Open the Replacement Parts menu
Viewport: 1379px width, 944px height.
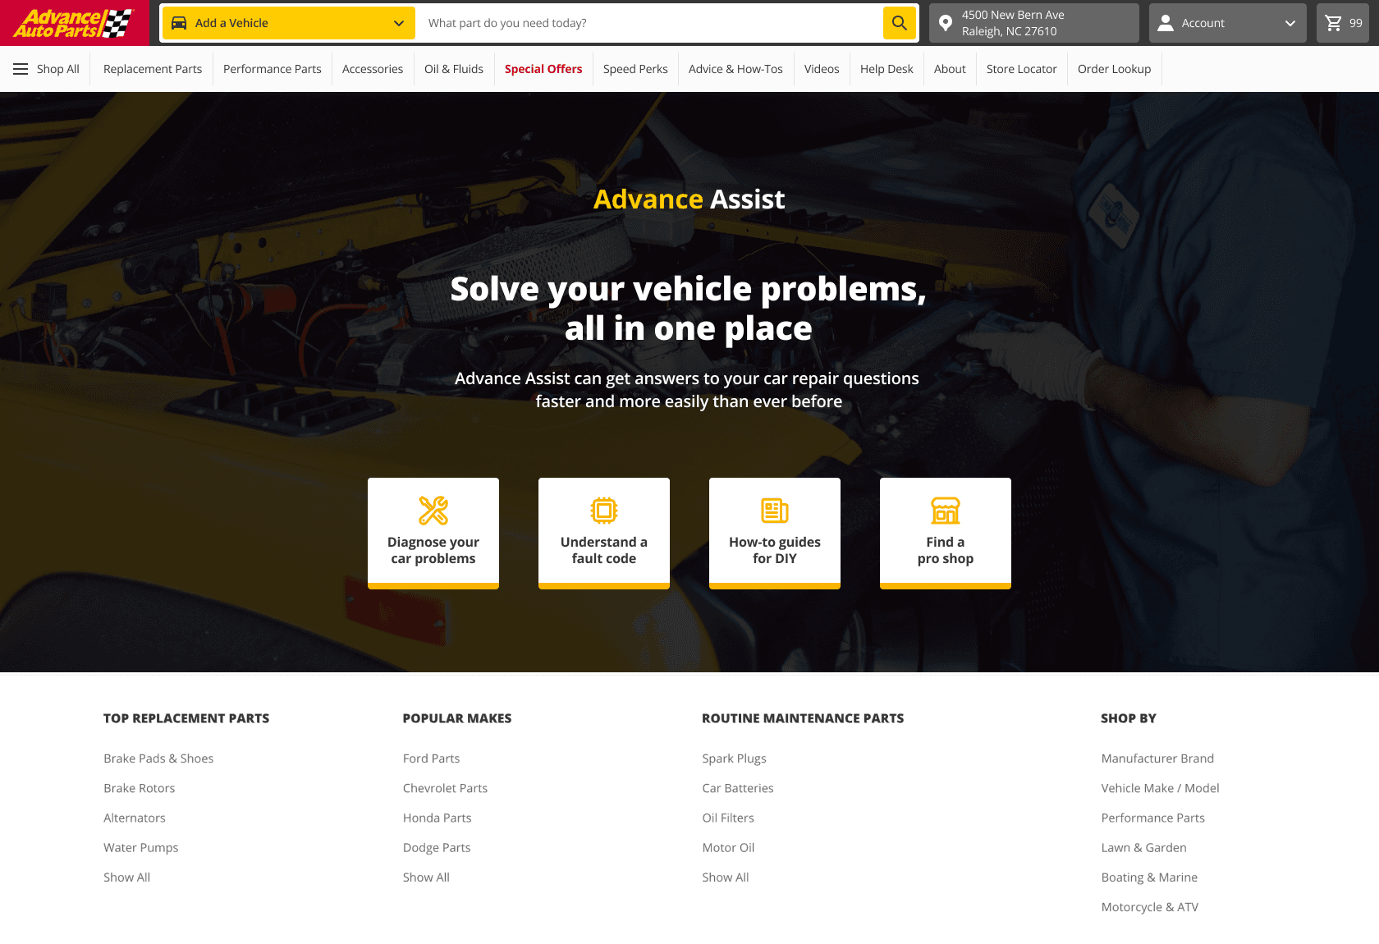(x=153, y=69)
